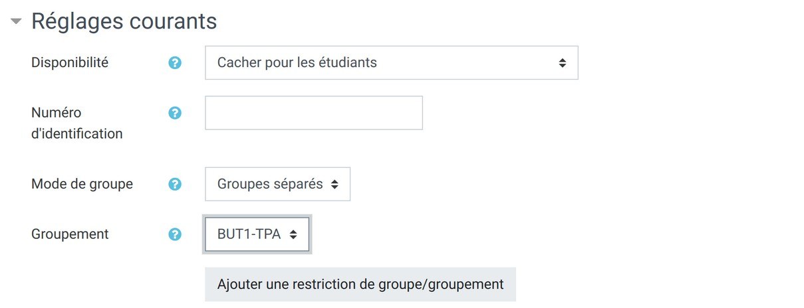The width and height of the screenshot is (804, 308).
Task: Click the Disponibilité field label
Action: 70,62
